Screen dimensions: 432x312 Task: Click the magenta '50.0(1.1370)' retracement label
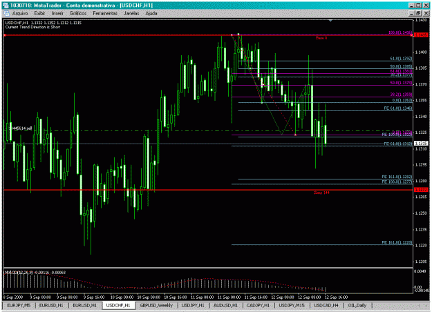point(401,83)
